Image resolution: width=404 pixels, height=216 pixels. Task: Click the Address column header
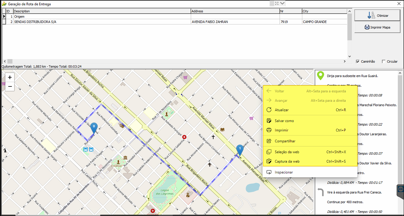pos(235,11)
